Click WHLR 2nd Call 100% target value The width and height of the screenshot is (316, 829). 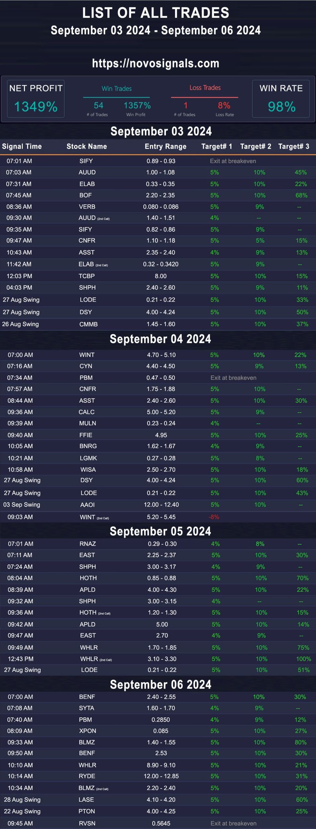303,659
